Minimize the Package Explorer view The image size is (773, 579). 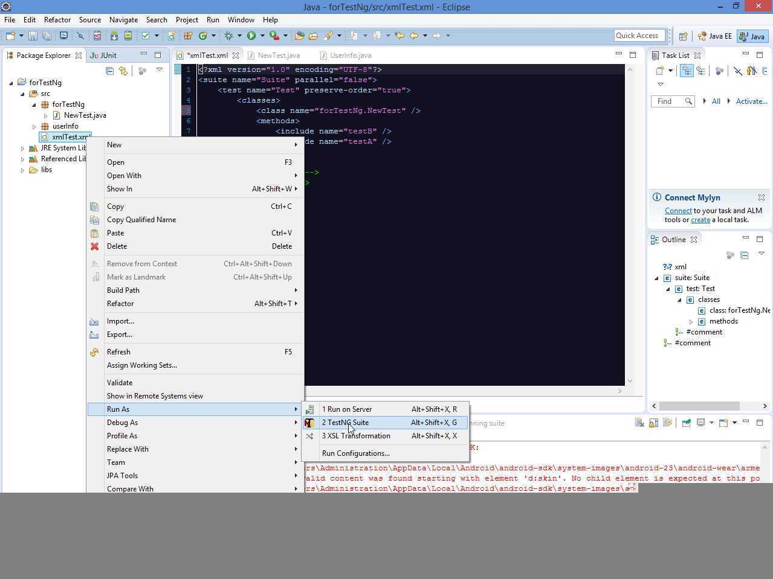click(x=143, y=54)
